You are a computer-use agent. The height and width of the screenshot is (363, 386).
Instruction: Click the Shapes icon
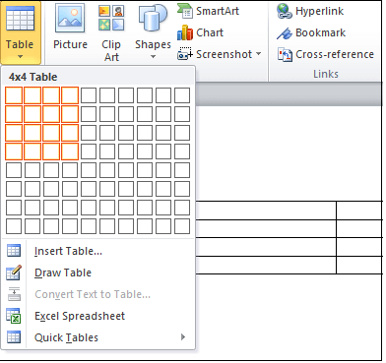pyautogui.click(x=153, y=19)
